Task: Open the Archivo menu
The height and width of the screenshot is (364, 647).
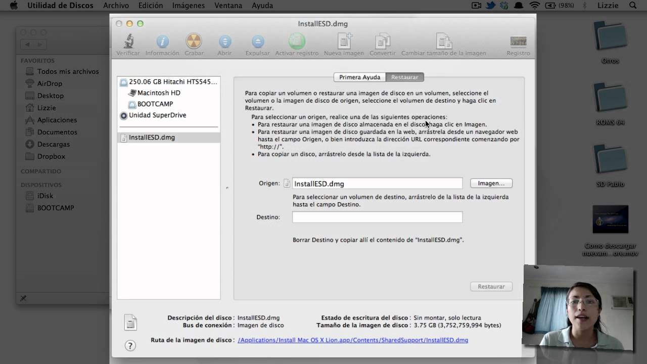Action: tap(116, 6)
